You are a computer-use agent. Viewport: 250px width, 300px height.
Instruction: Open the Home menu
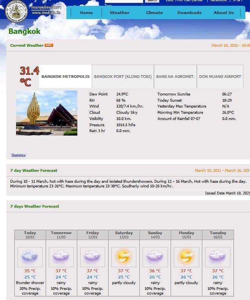tap(86, 12)
